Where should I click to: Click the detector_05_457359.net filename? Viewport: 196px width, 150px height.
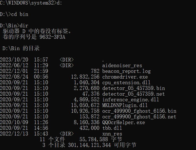click(x=134, y=94)
